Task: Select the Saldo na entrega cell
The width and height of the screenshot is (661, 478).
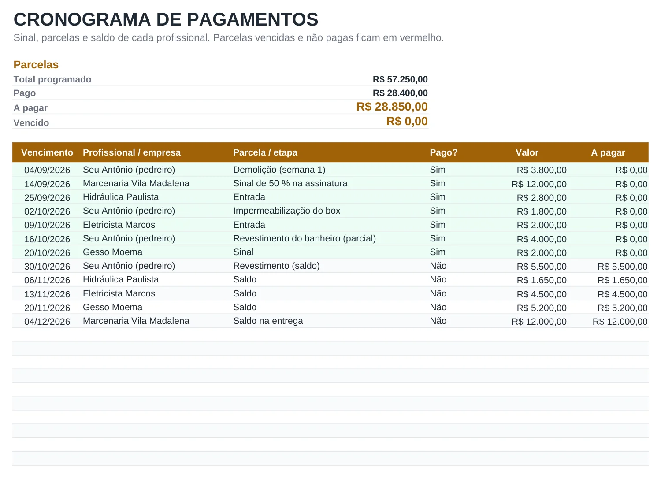Action: pyautogui.click(x=268, y=321)
